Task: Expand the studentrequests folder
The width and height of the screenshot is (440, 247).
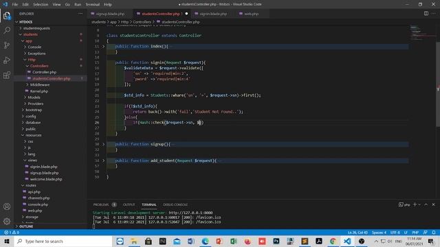Action: tap(36, 28)
